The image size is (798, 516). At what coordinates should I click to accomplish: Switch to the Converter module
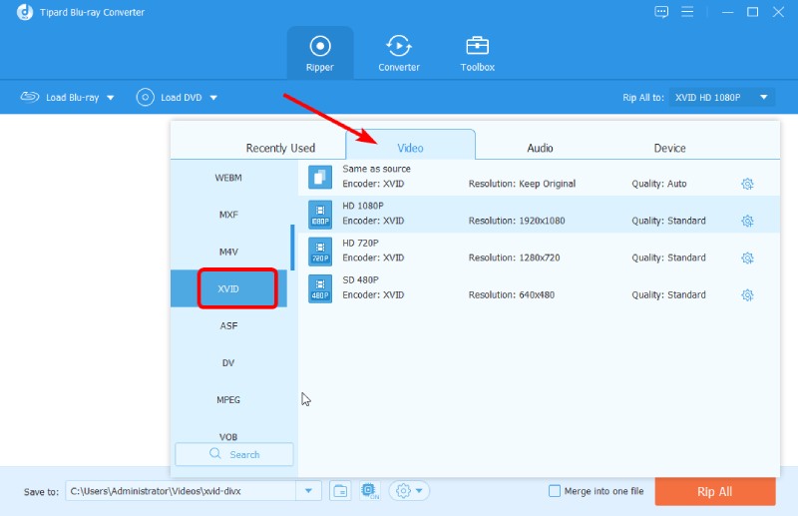point(398,54)
